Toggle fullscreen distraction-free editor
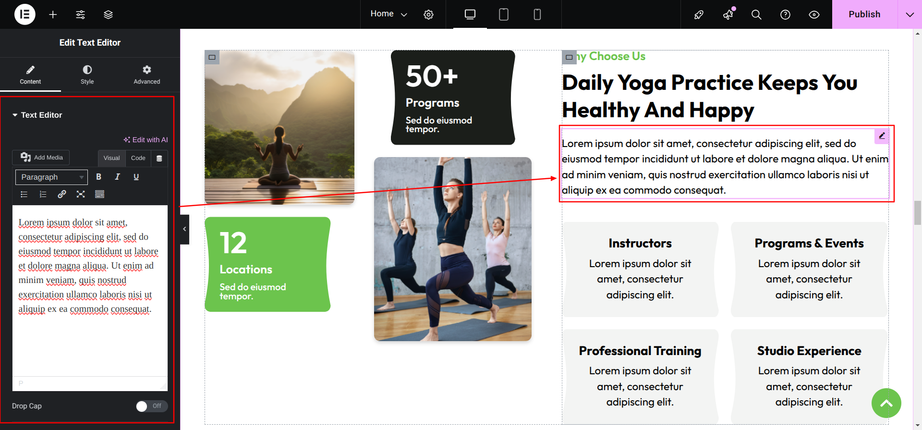 pos(81,194)
